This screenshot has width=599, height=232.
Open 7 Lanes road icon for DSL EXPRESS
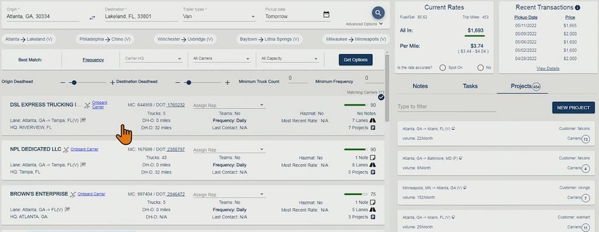[373, 121]
